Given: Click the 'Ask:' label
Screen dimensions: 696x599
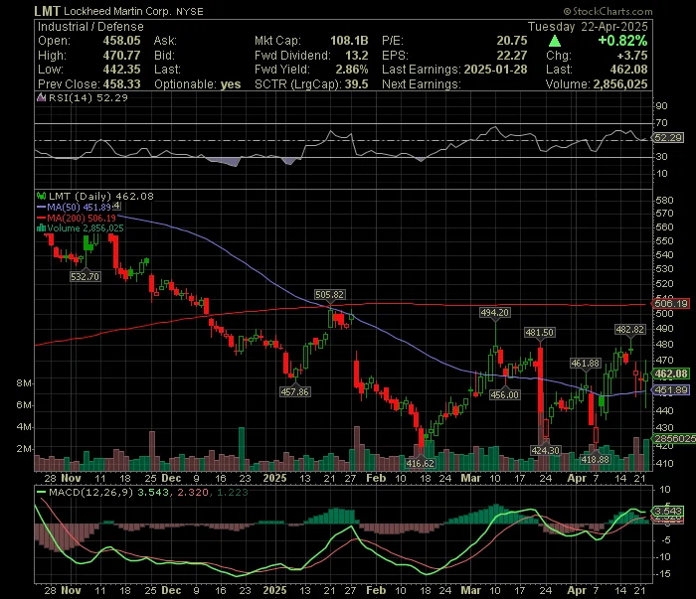Looking at the screenshot, I should [x=165, y=41].
